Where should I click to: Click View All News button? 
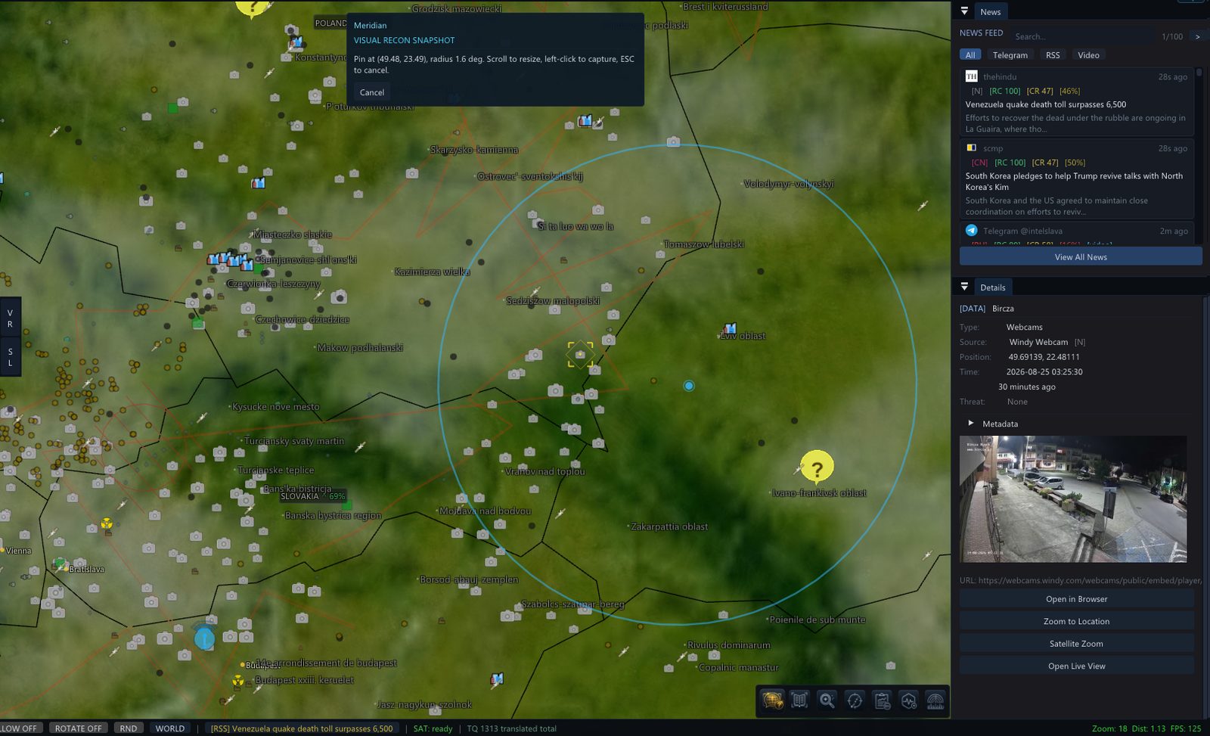pyautogui.click(x=1081, y=257)
